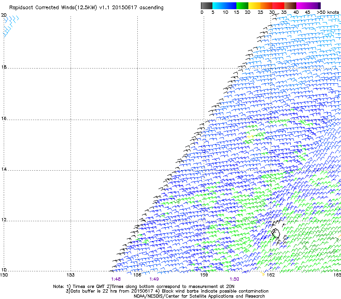
Task: Select the orange 25-30 knots legend segment
Action: 266,6
